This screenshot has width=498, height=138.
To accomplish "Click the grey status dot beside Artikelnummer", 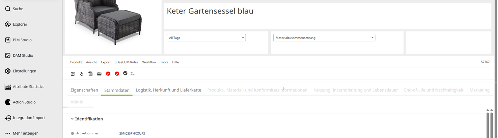I will pyautogui.click(x=72, y=133).
